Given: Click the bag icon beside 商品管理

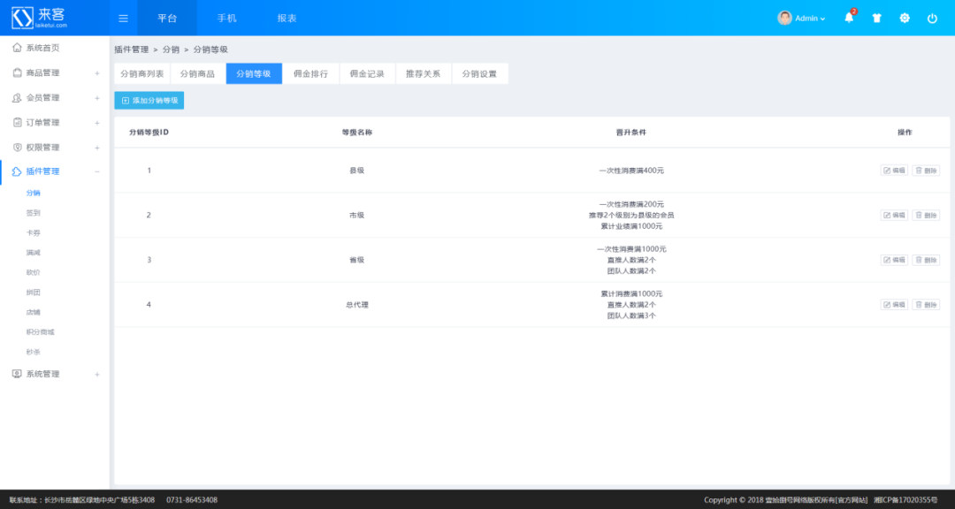Looking at the screenshot, I should [17, 72].
